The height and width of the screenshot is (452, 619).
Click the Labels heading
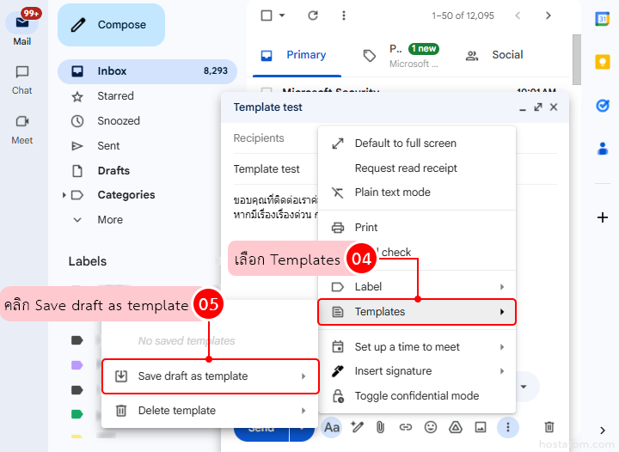coord(88,261)
